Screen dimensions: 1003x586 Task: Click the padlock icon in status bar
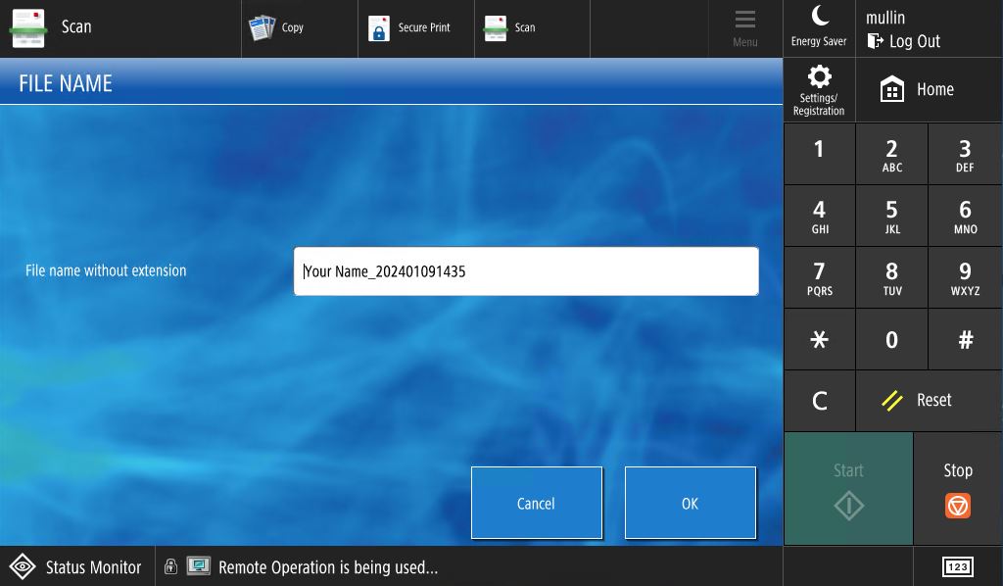coord(170,566)
